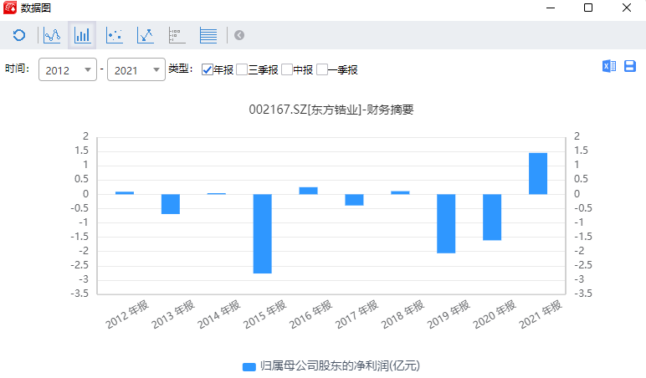This screenshot has width=646, height=378.
Task: Switch to line chart view
Action: click(x=52, y=35)
